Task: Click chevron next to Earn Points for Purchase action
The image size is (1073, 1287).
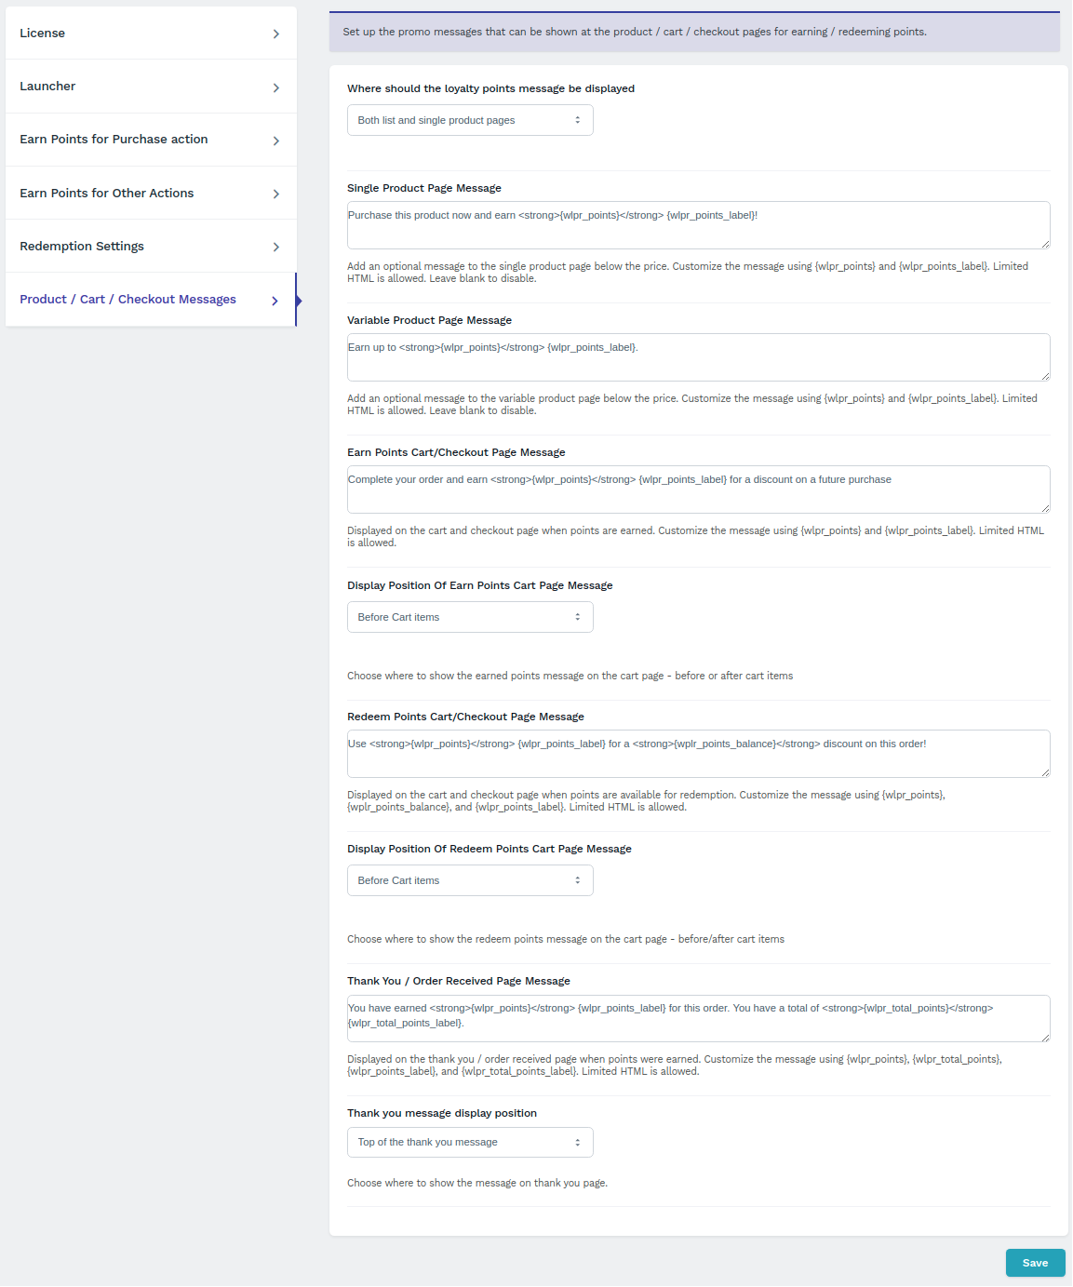Action: coord(276,141)
